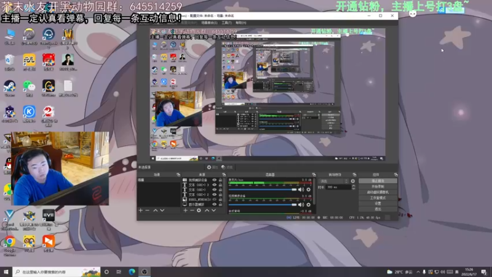Add a new source with plus icon
Image resolution: width=492 pixels, height=277 pixels.
coord(186,210)
